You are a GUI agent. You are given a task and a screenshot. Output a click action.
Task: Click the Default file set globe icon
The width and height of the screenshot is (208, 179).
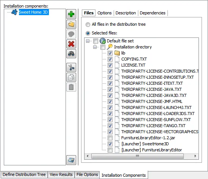[x=103, y=41]
